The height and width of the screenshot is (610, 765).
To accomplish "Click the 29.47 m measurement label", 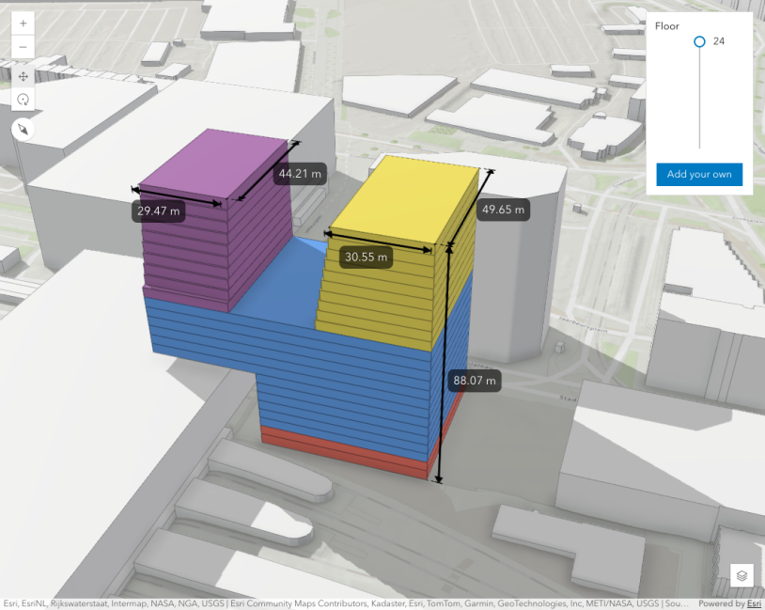I will (159, 211).
